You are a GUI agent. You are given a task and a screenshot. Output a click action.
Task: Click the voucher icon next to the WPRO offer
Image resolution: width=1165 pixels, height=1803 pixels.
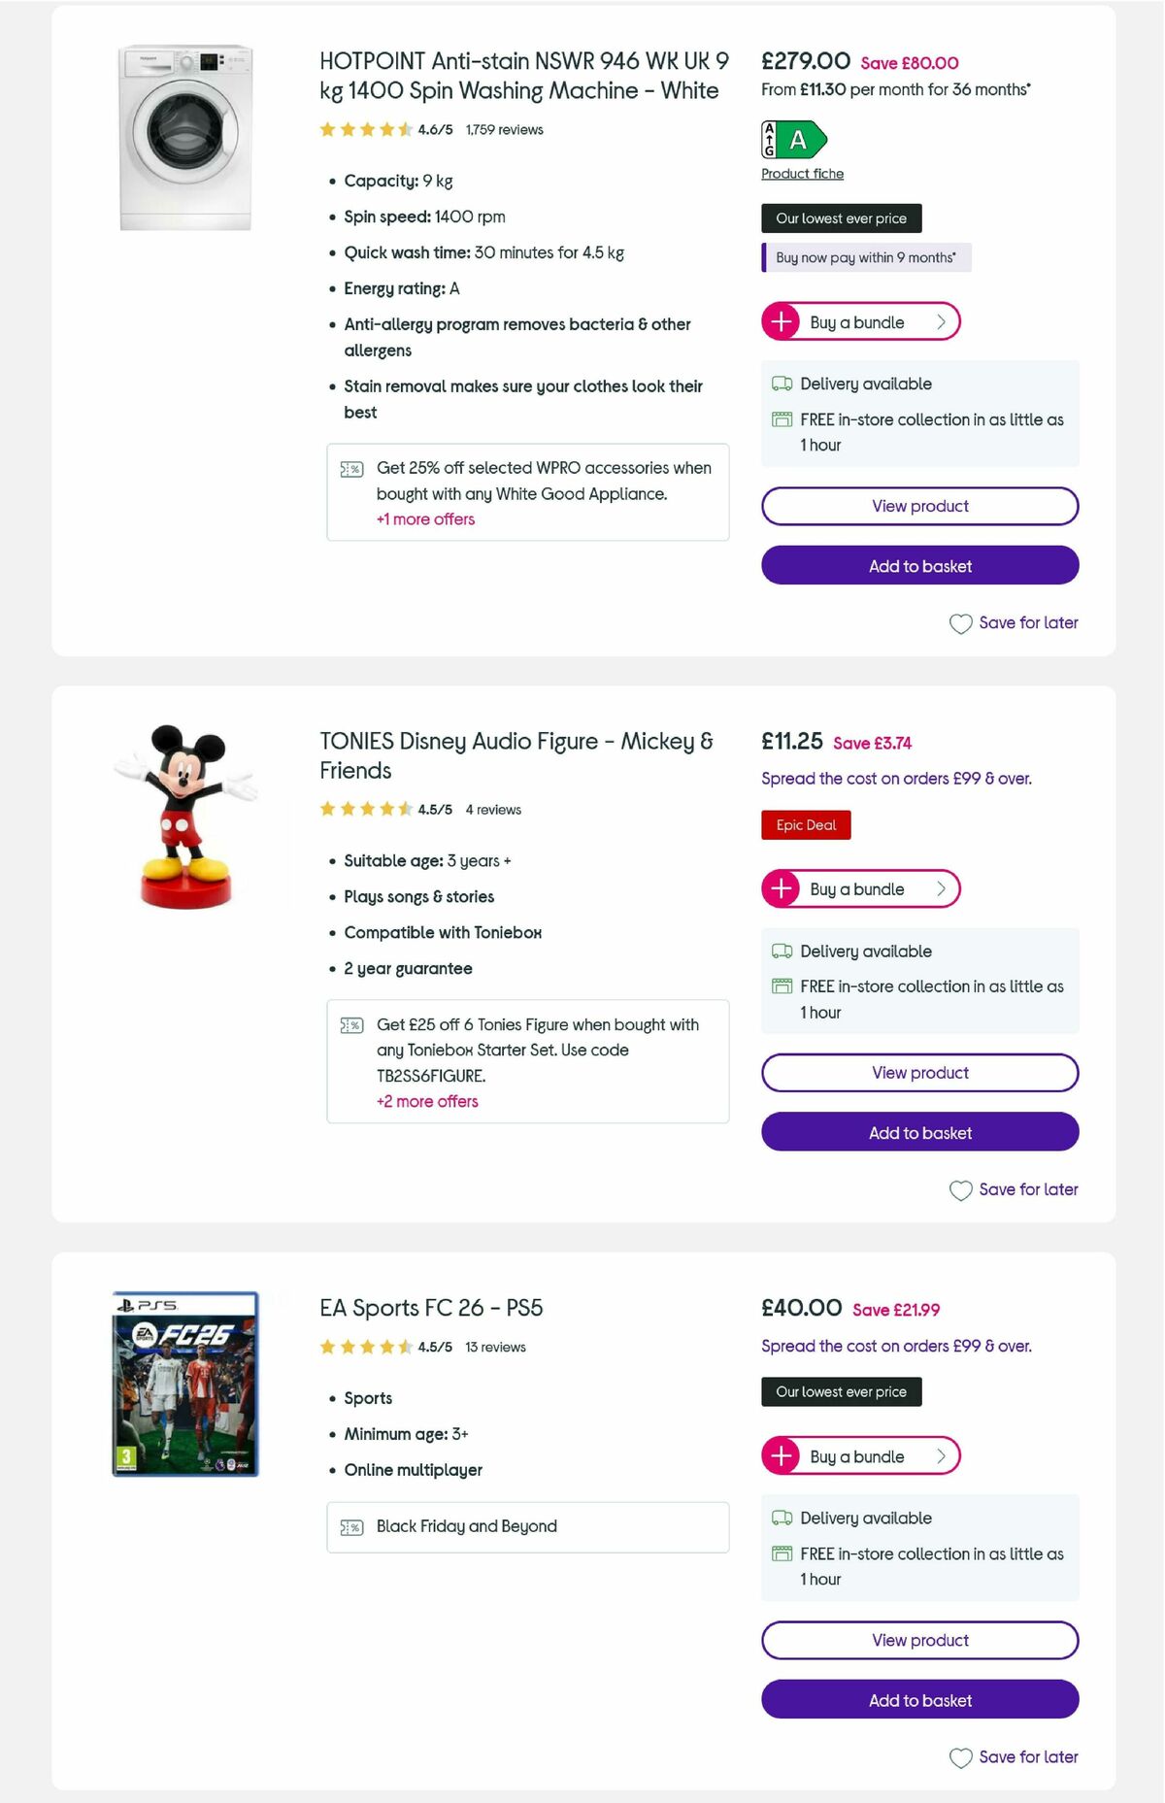(x=351, y=468)
